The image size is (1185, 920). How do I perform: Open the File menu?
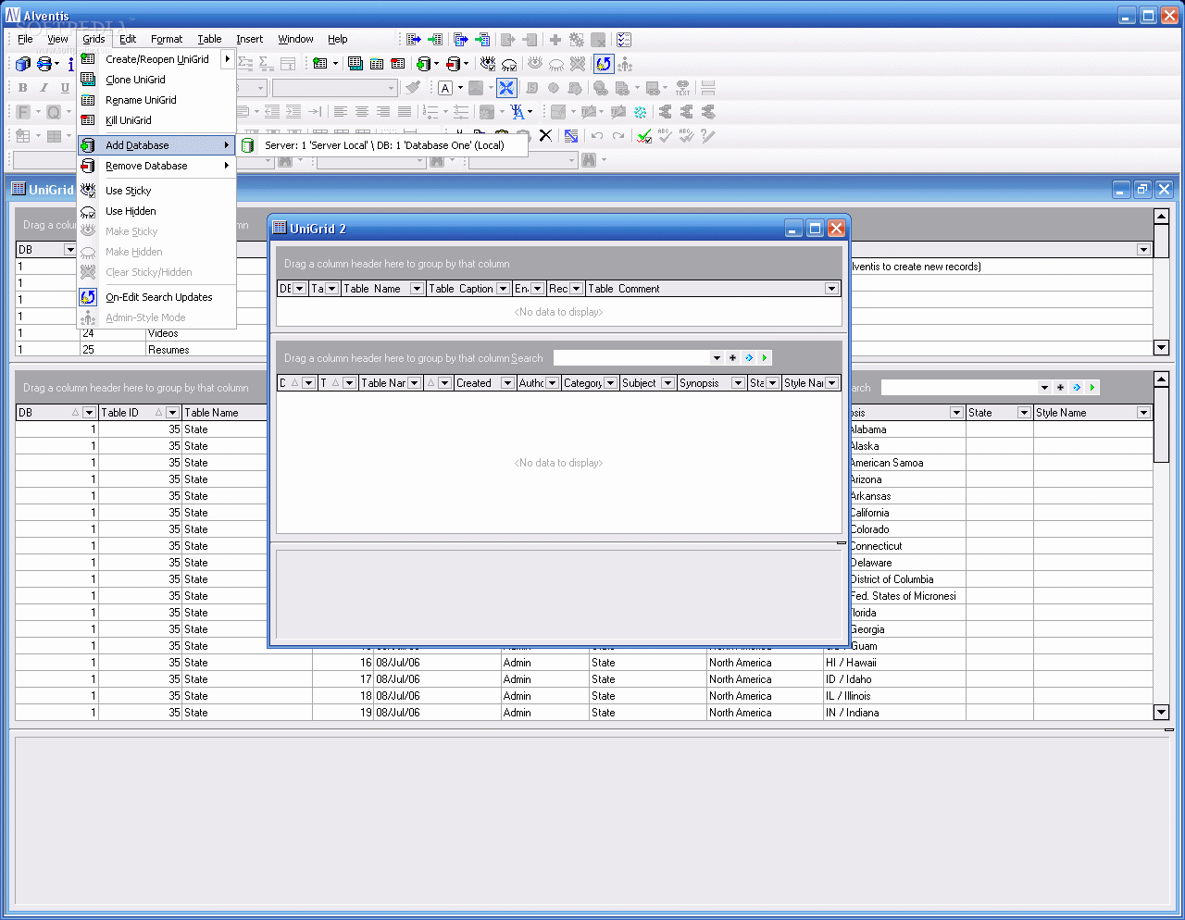click(x=25, y=39)
